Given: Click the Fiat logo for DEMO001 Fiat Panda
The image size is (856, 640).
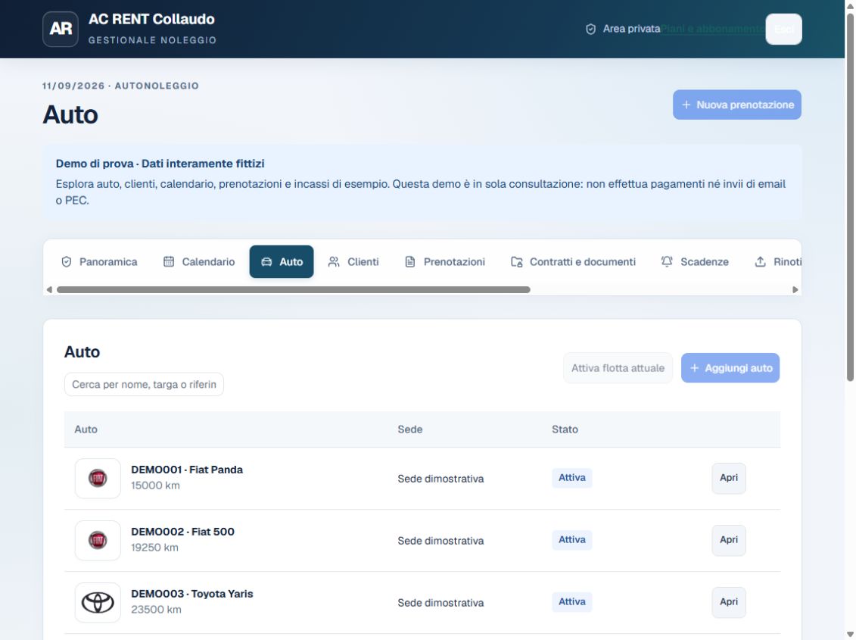Looking at the screenshot, I should click(x=98, y=478).
